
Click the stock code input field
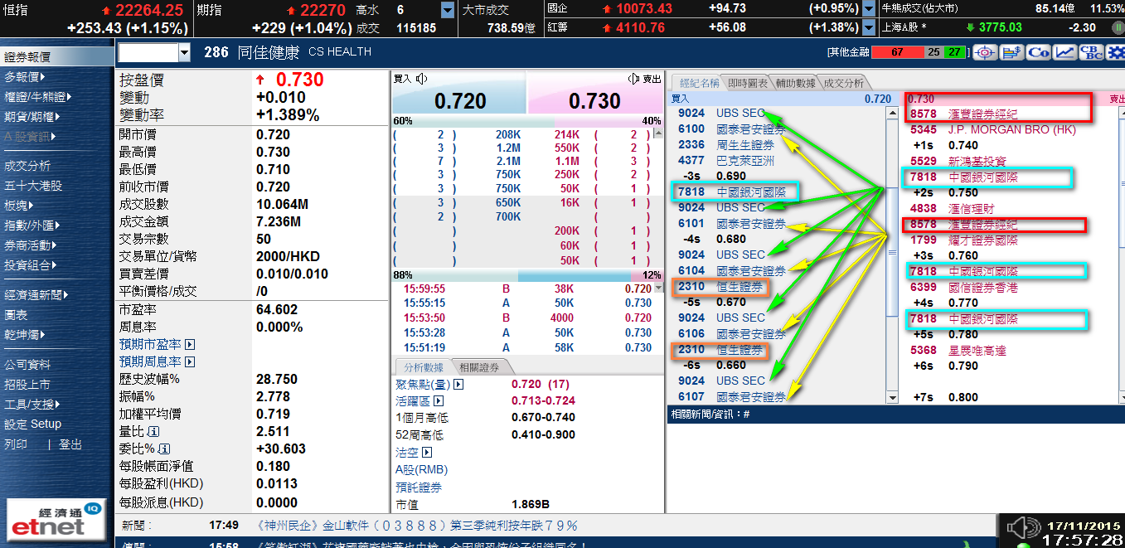pyautogui.click(x=149, y=53)
